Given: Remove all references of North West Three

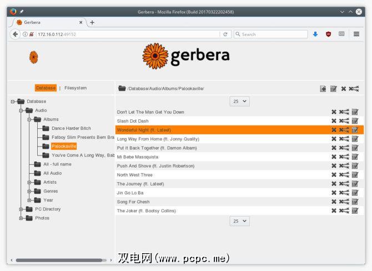Looking at the screenshot, I should (x=344, y=175).
